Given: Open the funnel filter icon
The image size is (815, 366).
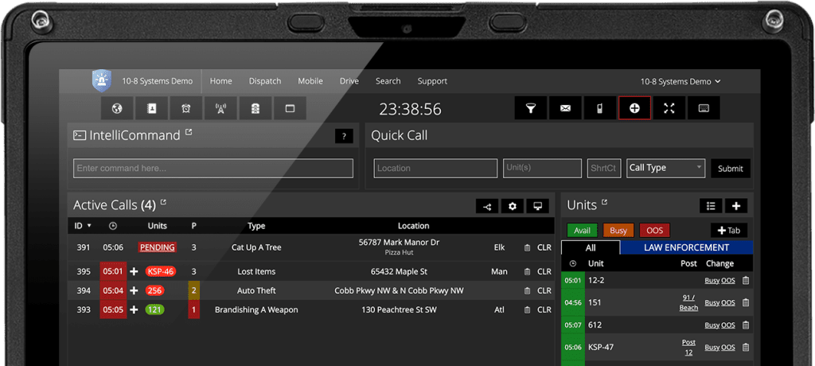Looking at the screenshot, I should pyautogui.click(x=531, y=108).
